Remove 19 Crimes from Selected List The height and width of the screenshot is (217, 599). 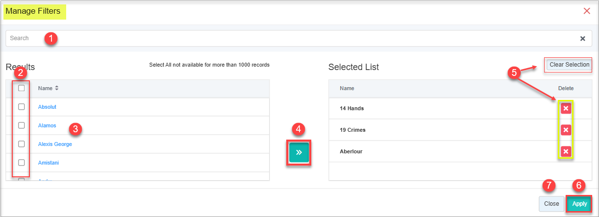pyautogui.click(x=566, y=130)
